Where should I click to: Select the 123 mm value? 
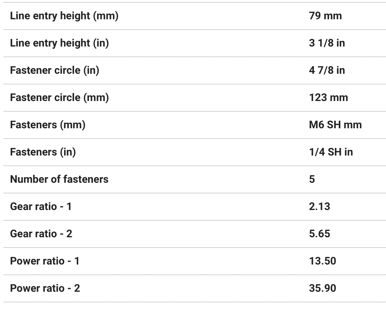(x=328, y=98)
